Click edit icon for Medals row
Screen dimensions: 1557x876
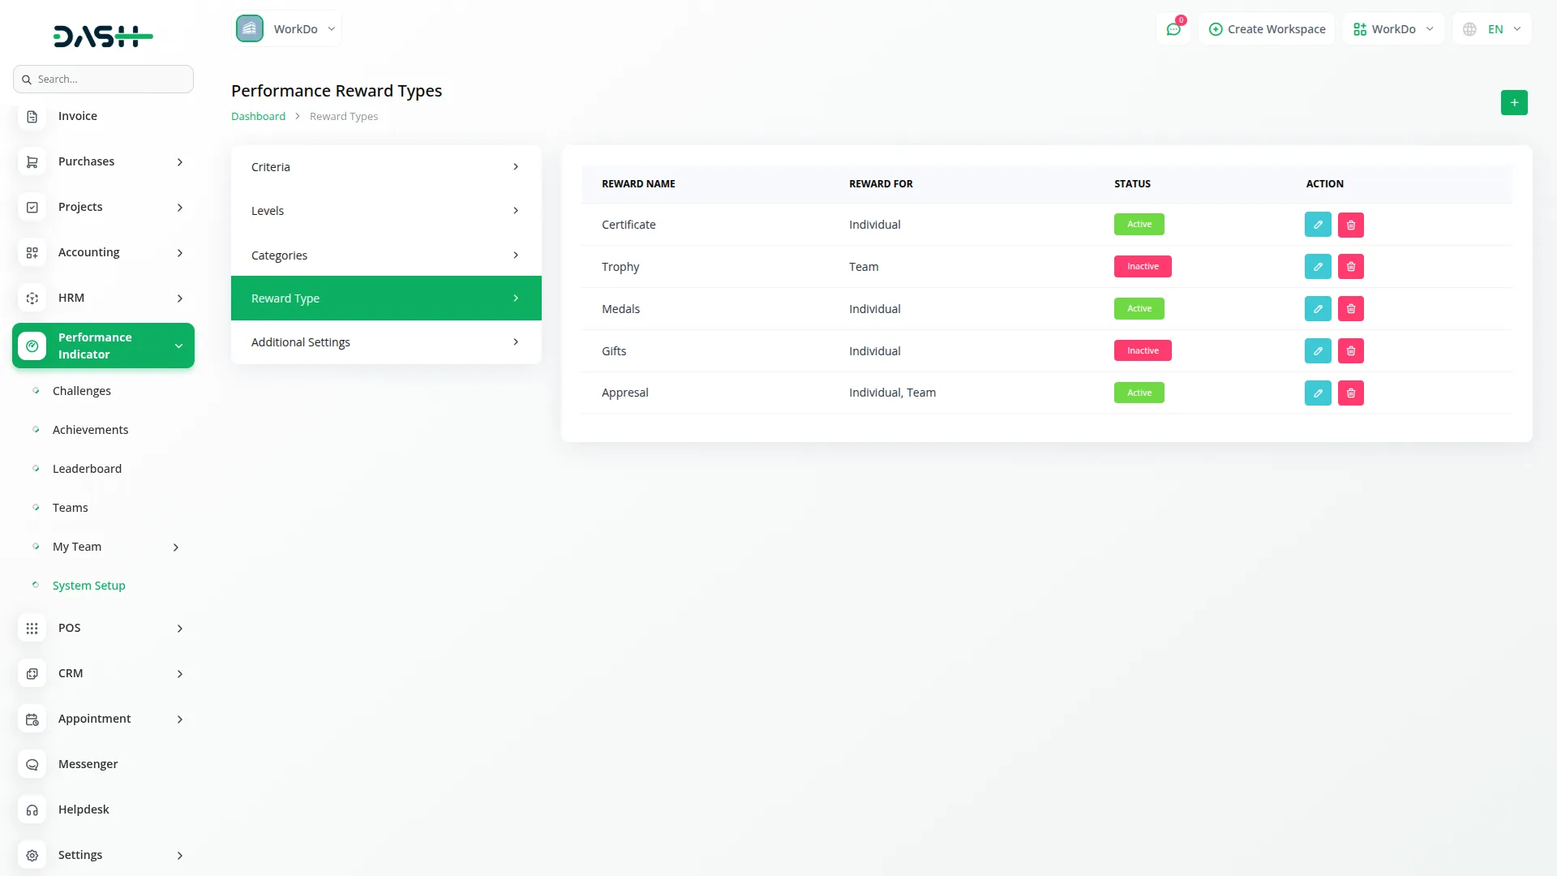[1318, 309]
